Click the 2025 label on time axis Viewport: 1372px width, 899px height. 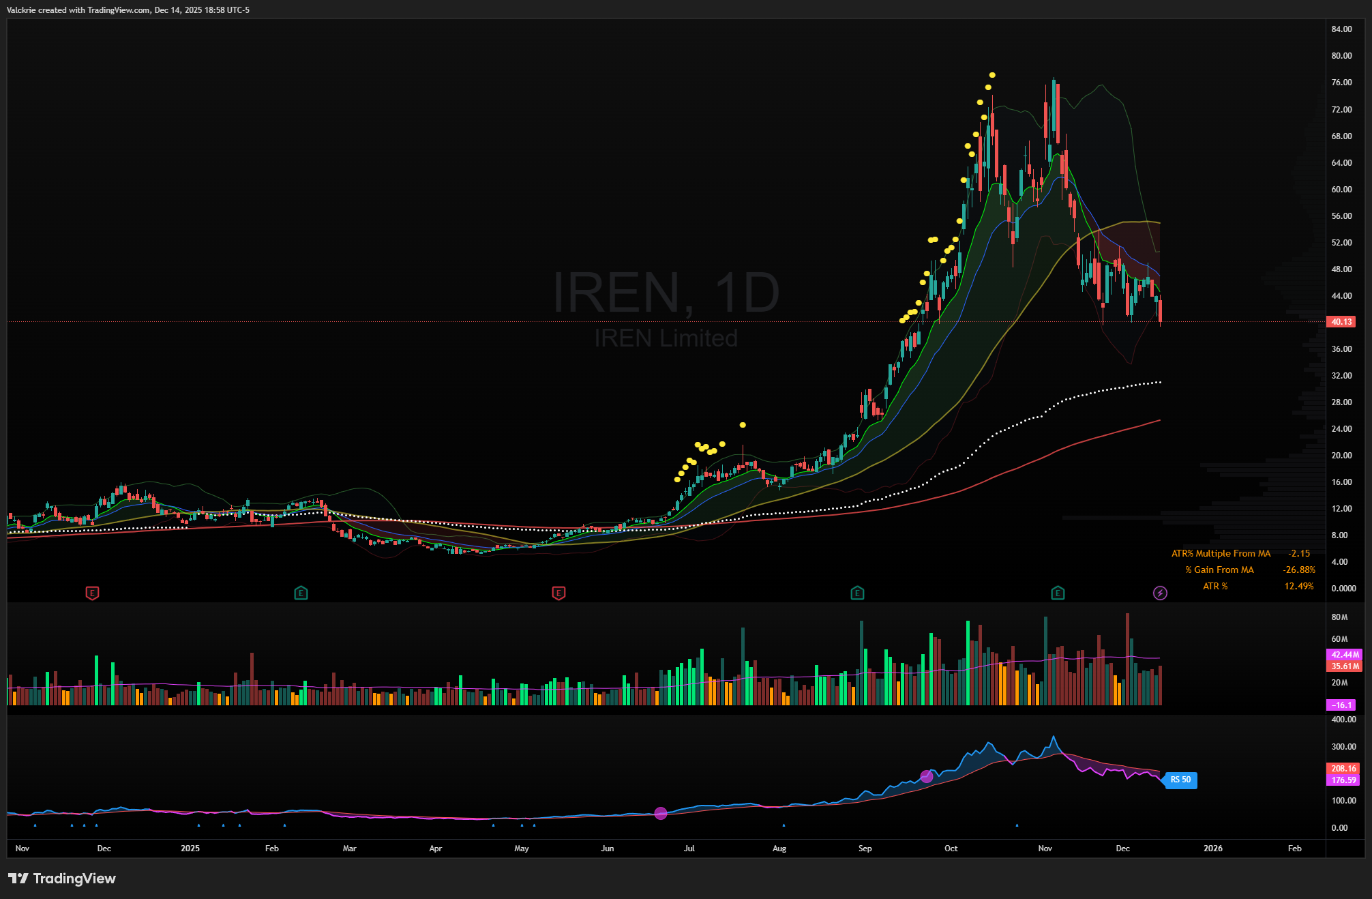tap(190, 849)
